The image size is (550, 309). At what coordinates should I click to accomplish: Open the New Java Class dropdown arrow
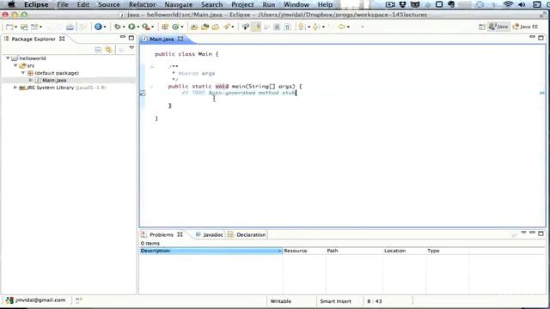click(181, 27)
